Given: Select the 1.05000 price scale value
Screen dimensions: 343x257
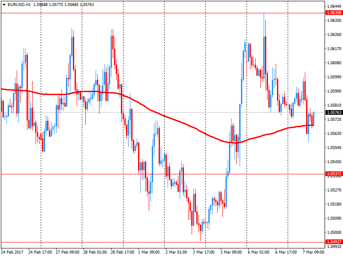Looking at the screenshot, I should (x=334, y=232).
